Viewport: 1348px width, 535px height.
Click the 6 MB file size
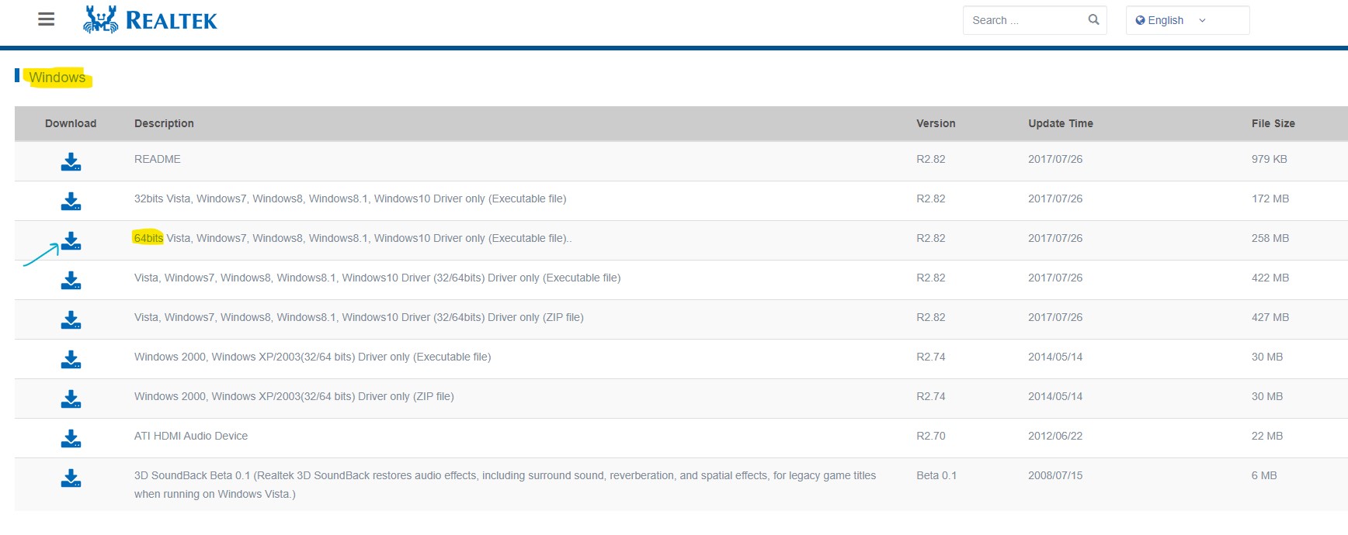1264,475
